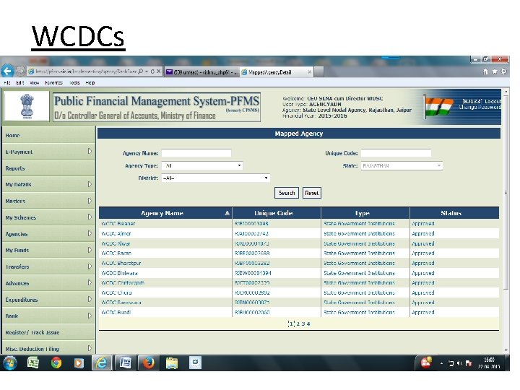Sort table by Status header
The width and height of the screenshot is (520, 390).
click(x=451, y=213)
